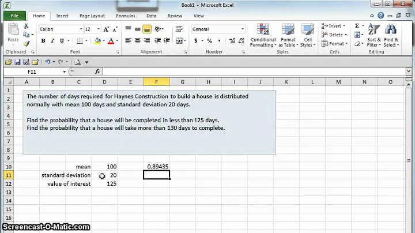Viewport: 415px width, 233px height.
Task: Click the AutoSum sigma icon
Action: click(357, 26)
